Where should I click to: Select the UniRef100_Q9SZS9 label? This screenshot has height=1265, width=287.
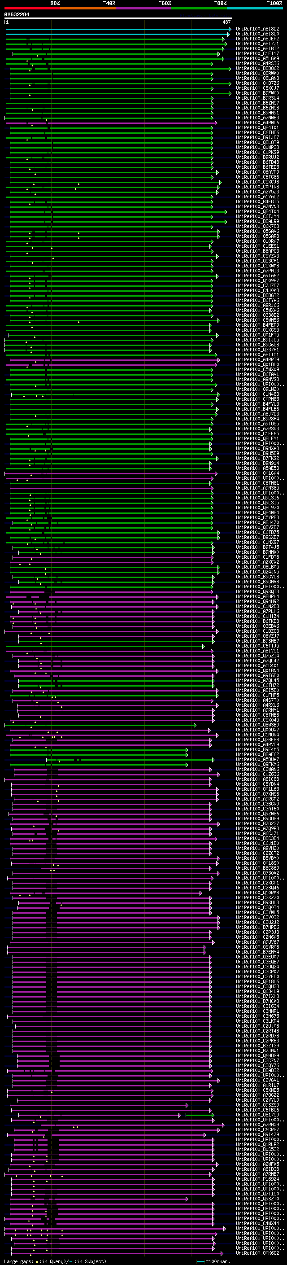click(257, 1105)
